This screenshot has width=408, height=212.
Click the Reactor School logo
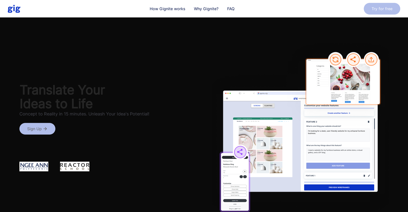(75, 166)
